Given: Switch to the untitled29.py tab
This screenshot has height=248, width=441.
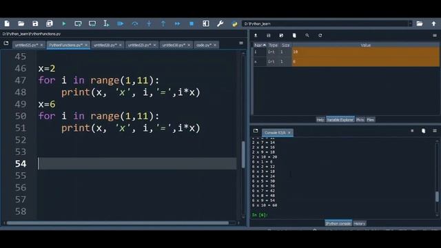Looking at the screenshot, I should coord(139,45).
